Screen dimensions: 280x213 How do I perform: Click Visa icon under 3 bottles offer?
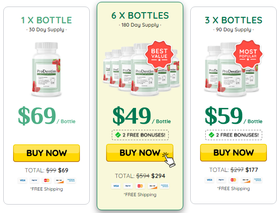(209, 180)
